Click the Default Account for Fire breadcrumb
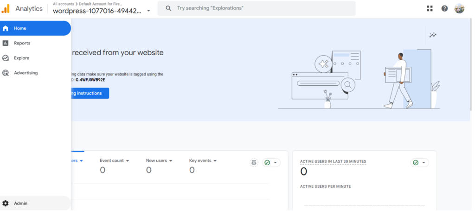The height and width of the screenshot is (211, 475). pos(101,4)
